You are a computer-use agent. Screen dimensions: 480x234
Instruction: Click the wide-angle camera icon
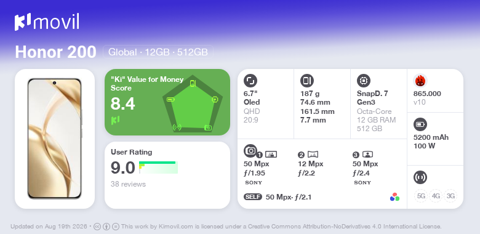tap(313, 155)
